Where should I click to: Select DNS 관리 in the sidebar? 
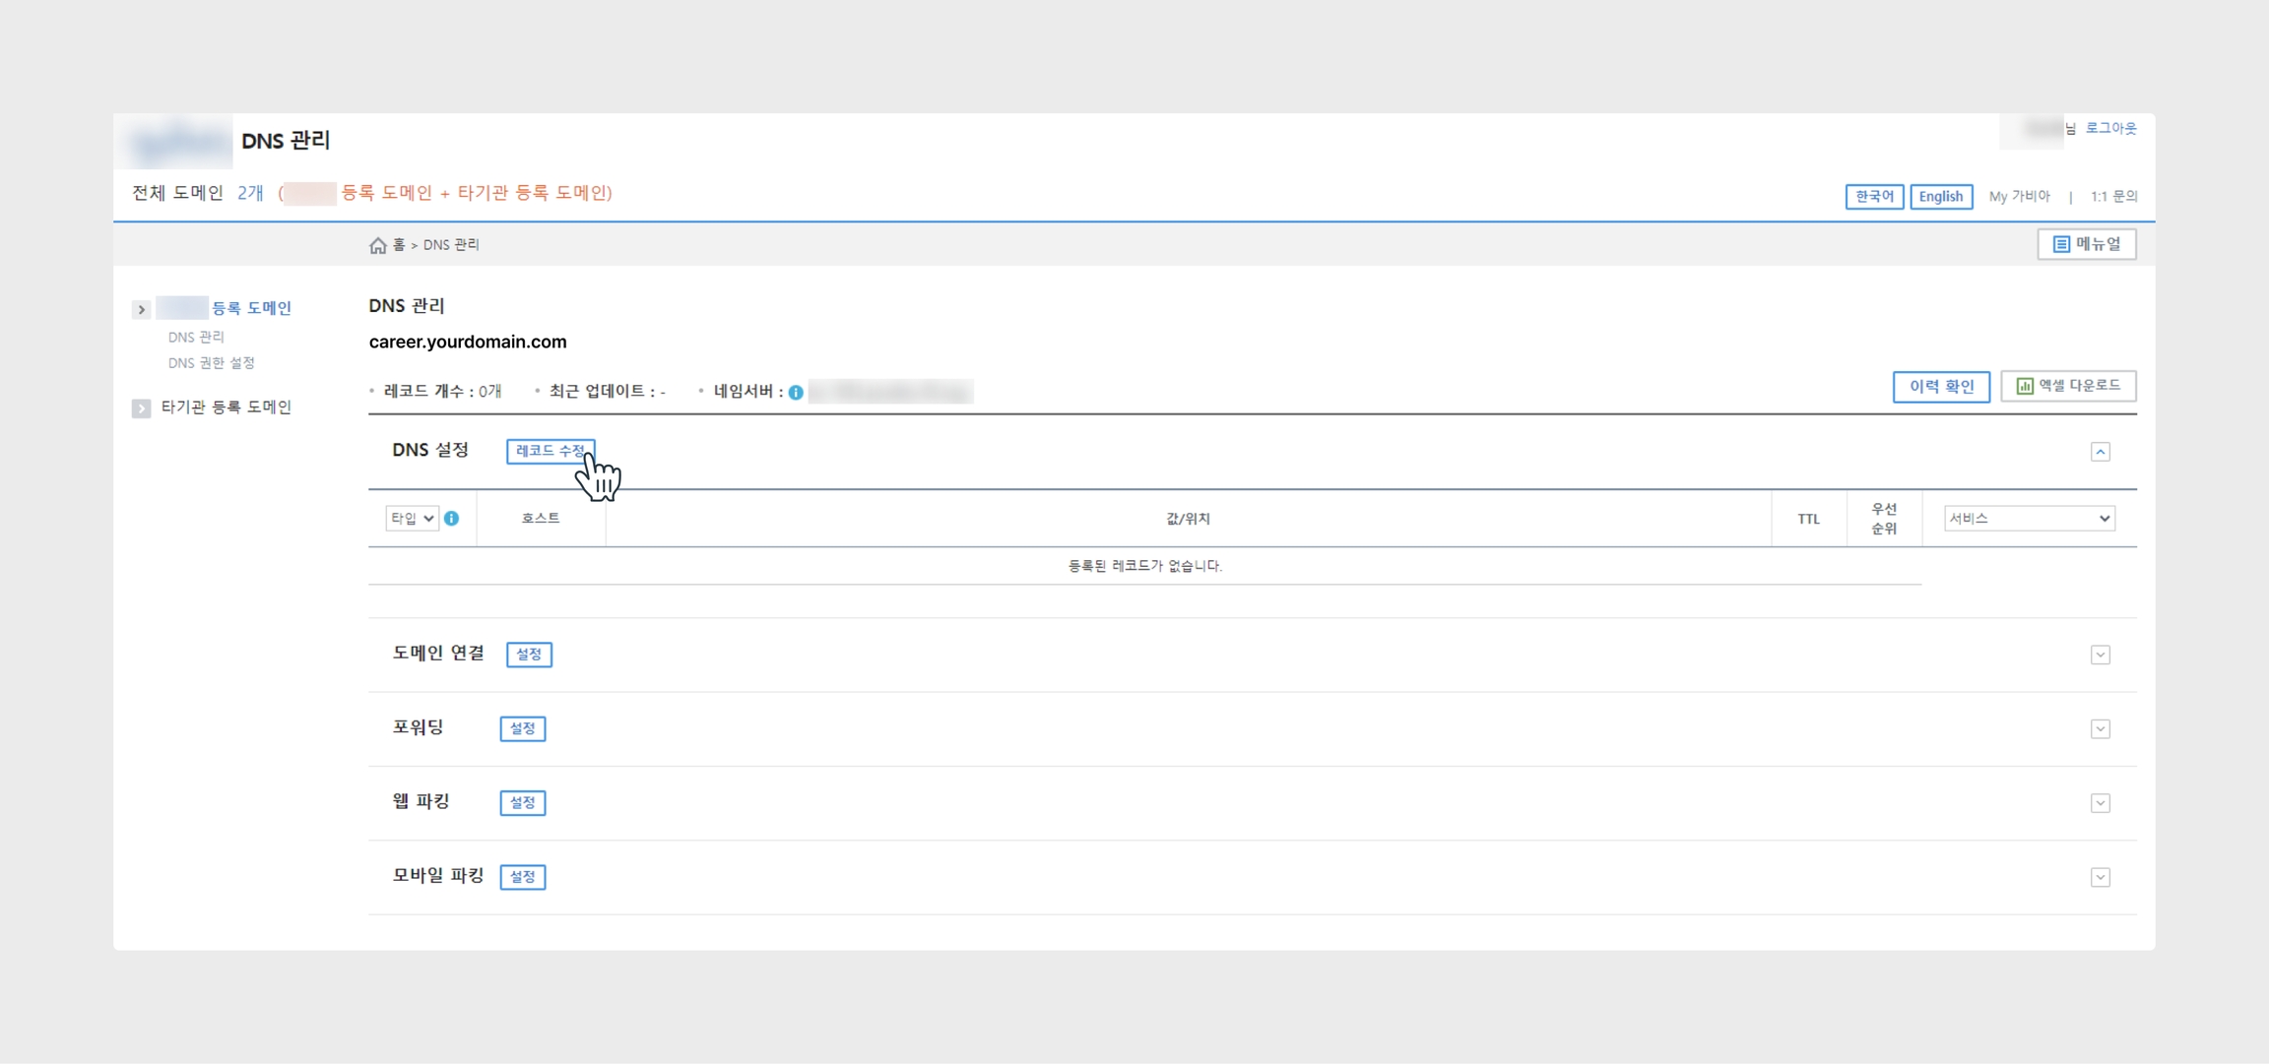point(196,337)
